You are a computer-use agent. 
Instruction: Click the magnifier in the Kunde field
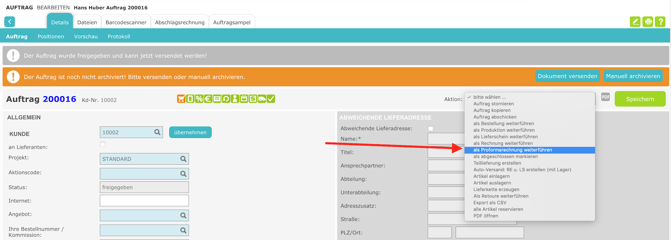click(x=157, y=132)
